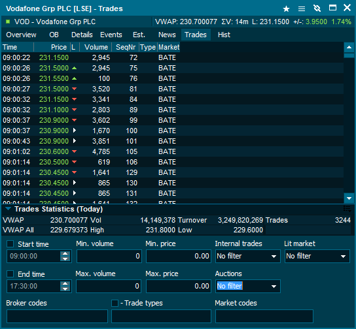The image size is (356, 329).
Task: Click the up tick arrow in SeqNr 75 row
Action: 74,68
